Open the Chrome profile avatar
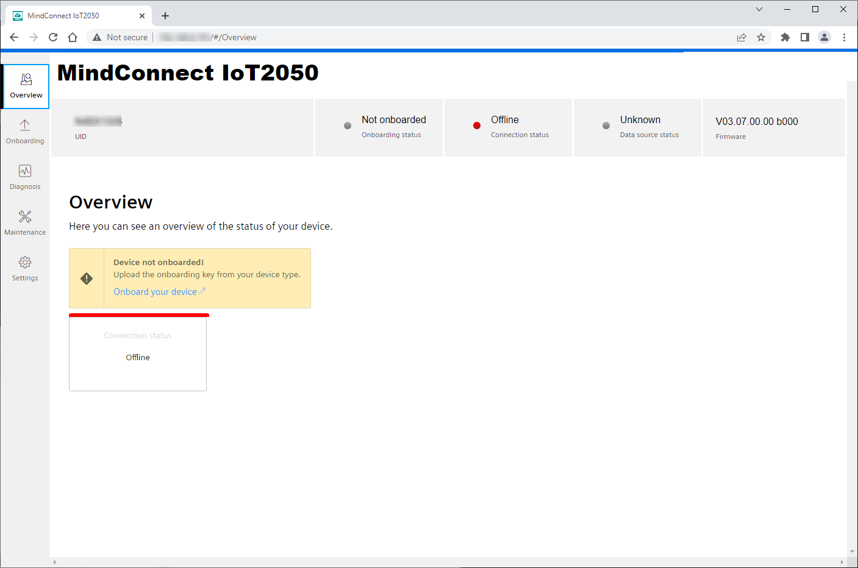 824,37
